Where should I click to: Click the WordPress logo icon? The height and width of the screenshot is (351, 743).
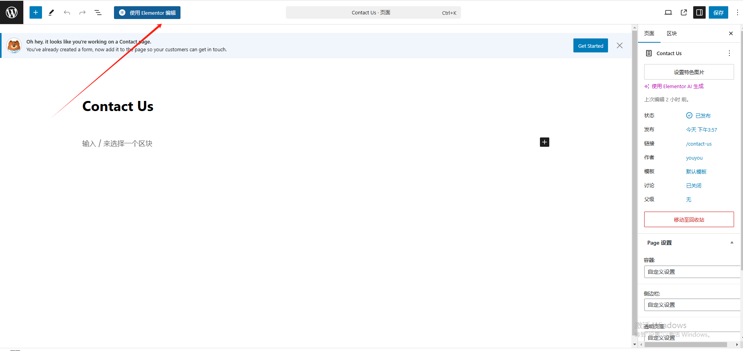point(12,12)
